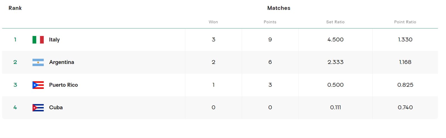Image resolution: width=446 pixels, height=138 pixels.
Task: Sort by the Set Ratio column header
Action: click(335, 22)
